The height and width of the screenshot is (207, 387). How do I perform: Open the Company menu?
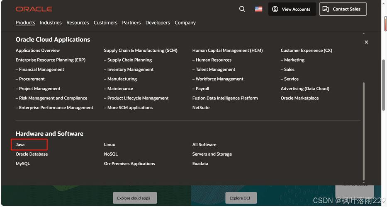coord(185,23)
